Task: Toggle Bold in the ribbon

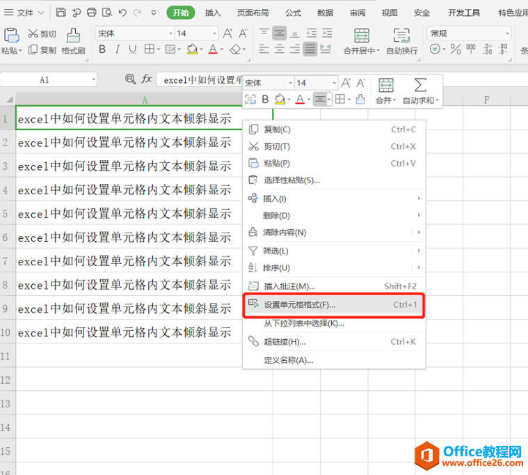Action: tap(102, 49)
